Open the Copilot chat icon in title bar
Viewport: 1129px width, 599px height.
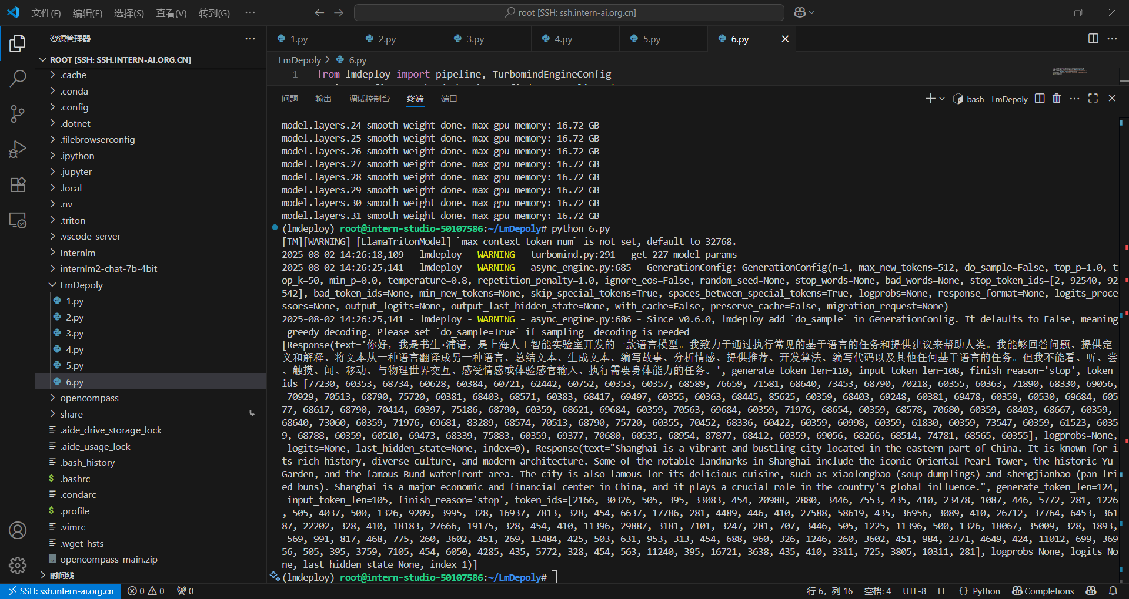point(800,12)
